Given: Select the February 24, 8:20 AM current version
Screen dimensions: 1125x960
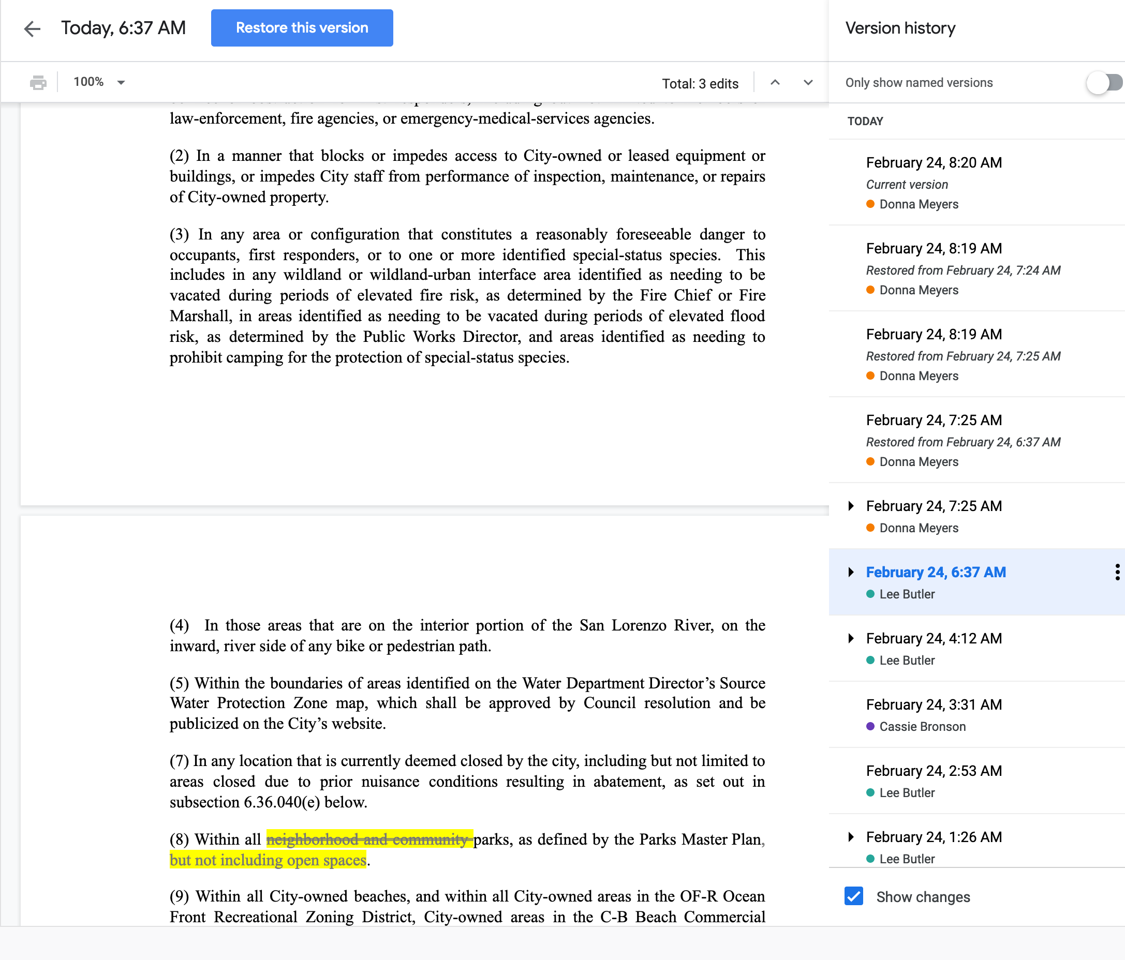Looking at the screenshot, I should tap(934, 163).
